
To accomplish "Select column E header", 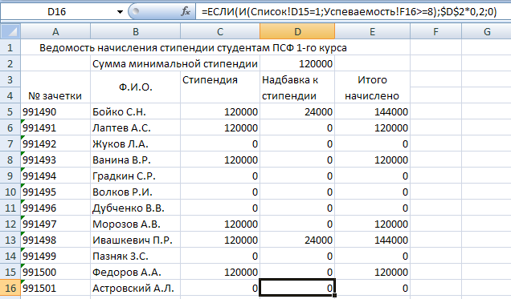I will [372, 32].
